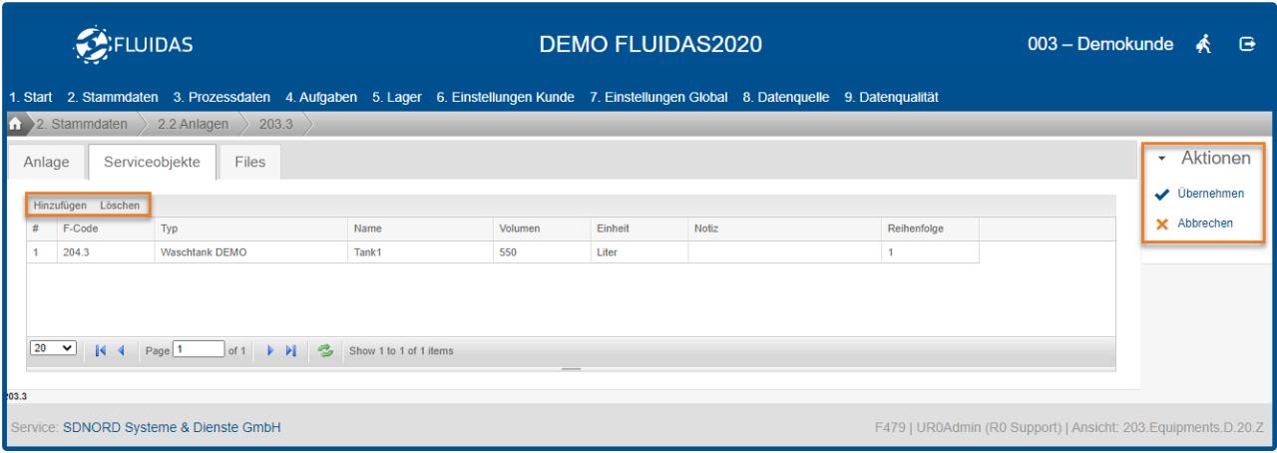Go to first page of grid
This screenshot has height=453, width=1277.
tap(101, 350)
